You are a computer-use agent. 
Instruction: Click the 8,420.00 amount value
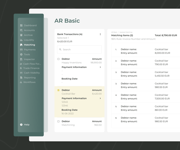97,94
